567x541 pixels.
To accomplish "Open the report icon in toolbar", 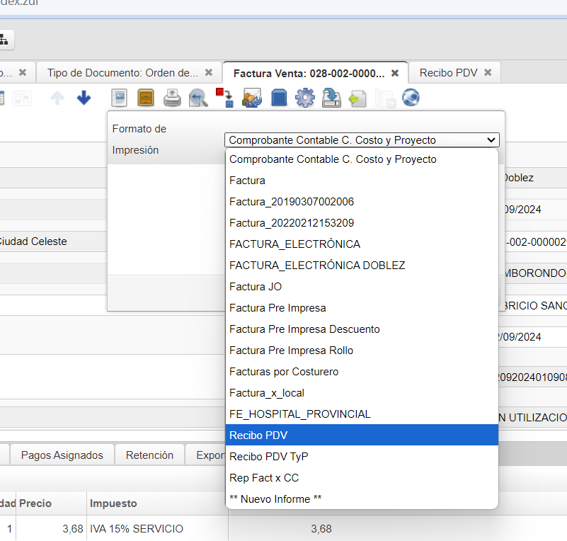I will [120, 98].
